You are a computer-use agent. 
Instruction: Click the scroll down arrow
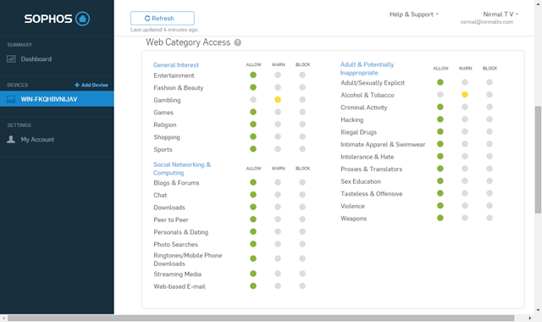tap(539, 310)
